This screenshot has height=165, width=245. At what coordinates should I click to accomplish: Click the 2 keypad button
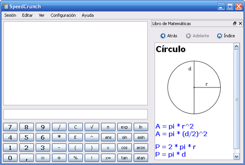pyautogui.click(x=26, y=148)
